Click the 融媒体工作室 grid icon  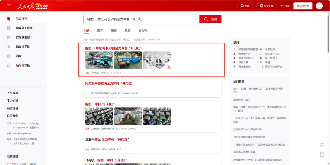pyautogui.click(x=9, y=28)
